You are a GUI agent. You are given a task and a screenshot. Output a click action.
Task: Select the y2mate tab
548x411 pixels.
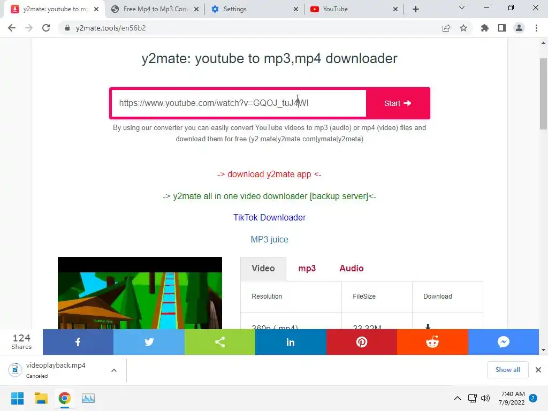coord(55,9)
